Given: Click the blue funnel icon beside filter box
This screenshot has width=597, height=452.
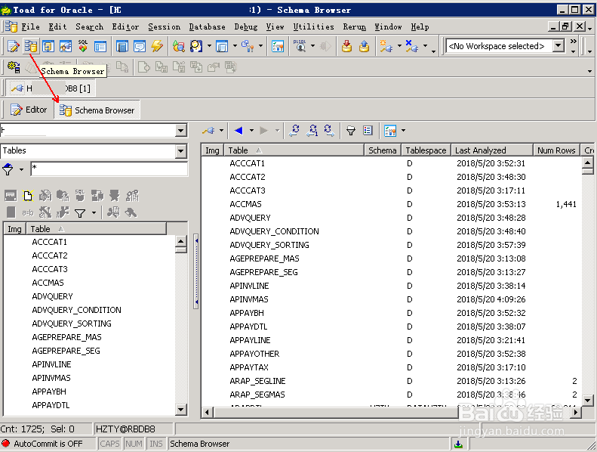Looking at the screenshot, I should point(8,169).
